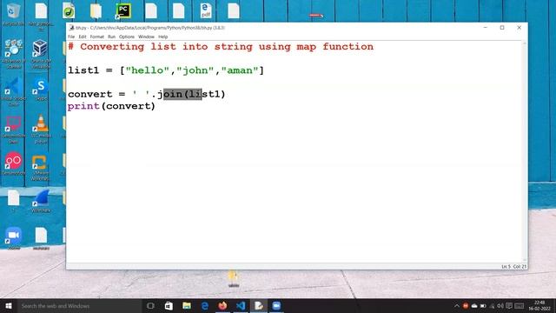Screen dimensions: 556x313
Task: Launch Zoom from the desktop shortcut
Action: click(x=14, y=236)
